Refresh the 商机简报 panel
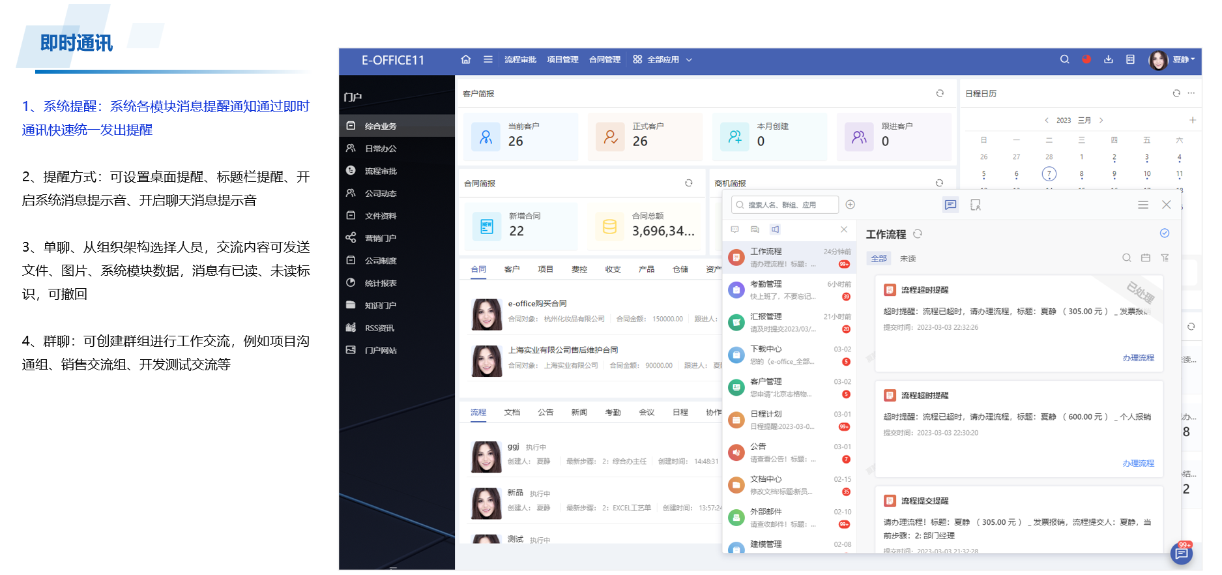 [939, 183]
